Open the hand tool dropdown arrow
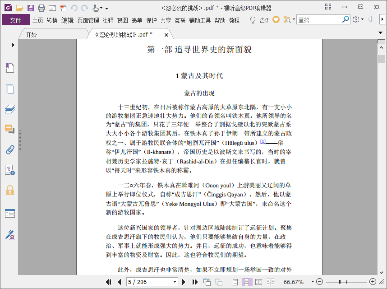 [101, 8]
